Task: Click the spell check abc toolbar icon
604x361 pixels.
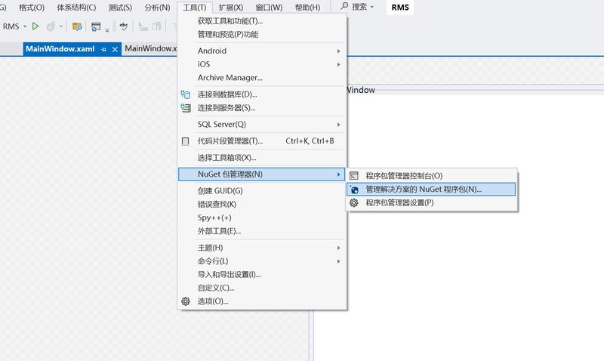Action: click(x=123, y=26)
